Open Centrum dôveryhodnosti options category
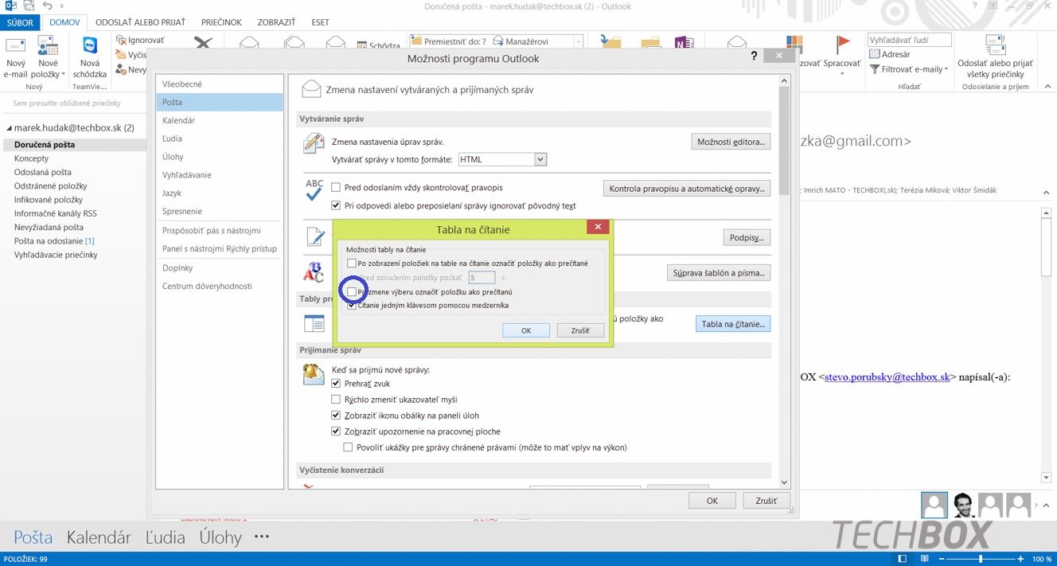 tap(220, 286)
